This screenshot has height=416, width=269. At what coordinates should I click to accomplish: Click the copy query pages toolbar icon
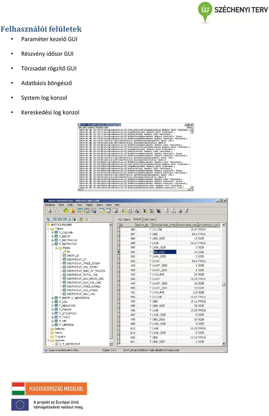(x=173, y=211)
